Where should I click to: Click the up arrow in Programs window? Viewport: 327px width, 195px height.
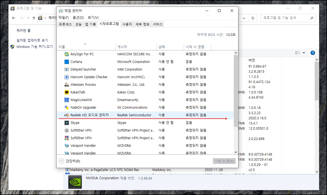[x=34, y=18]
